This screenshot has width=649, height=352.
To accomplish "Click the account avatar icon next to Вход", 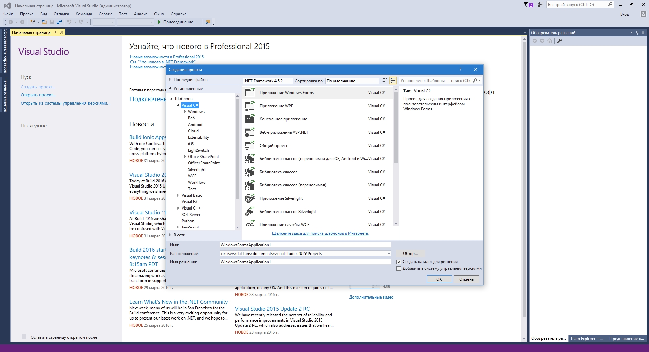I will [x=643, y=14].
